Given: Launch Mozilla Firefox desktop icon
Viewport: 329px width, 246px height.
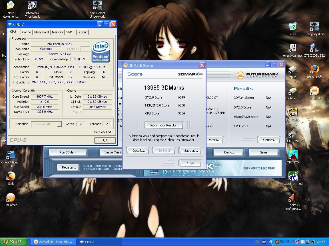Looking at the screenshot, I should [x=314, y=72].
